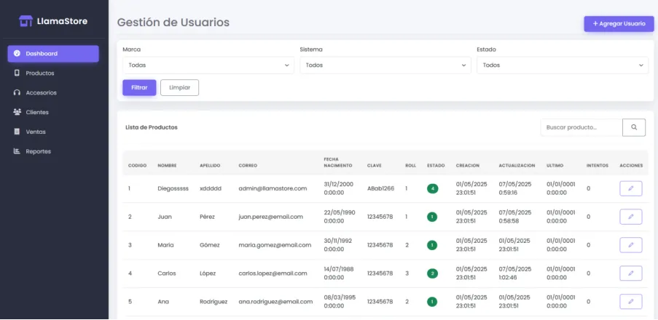Open the Marca dropdown
This screenshot has width=658, height=320.
tap(208, 65)
